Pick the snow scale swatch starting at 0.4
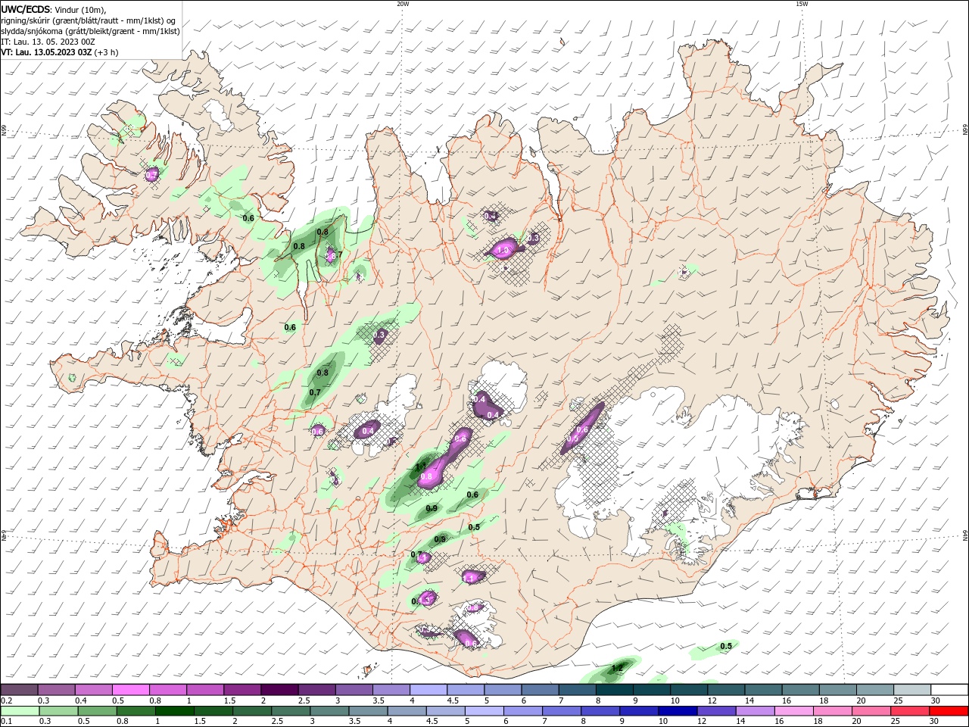Image resolution: width=969 pixels, height=727 pixels. coord(94,690)
